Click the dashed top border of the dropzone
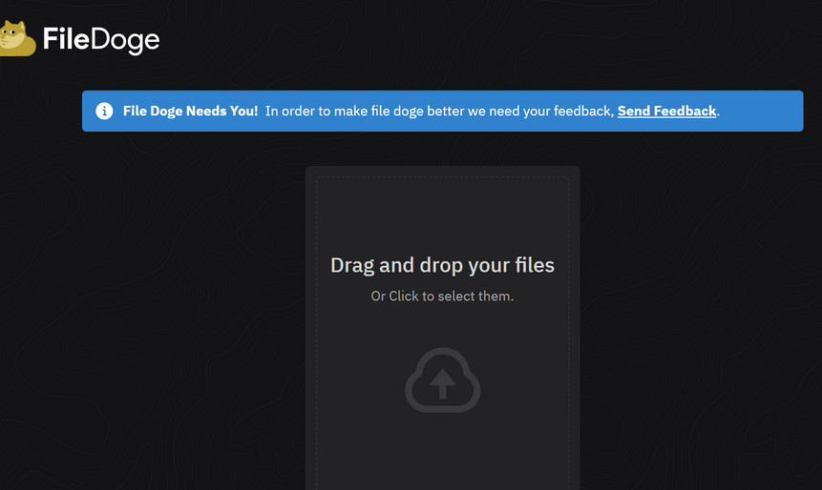Image resolution: width=822 pixels, height=490 pixels. 442,177
